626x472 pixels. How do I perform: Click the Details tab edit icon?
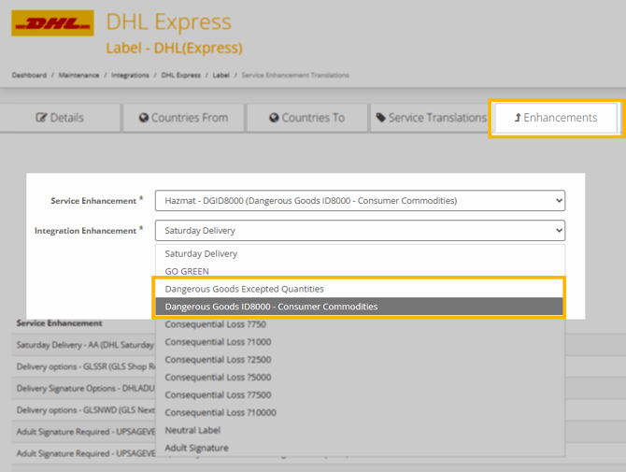41,118
